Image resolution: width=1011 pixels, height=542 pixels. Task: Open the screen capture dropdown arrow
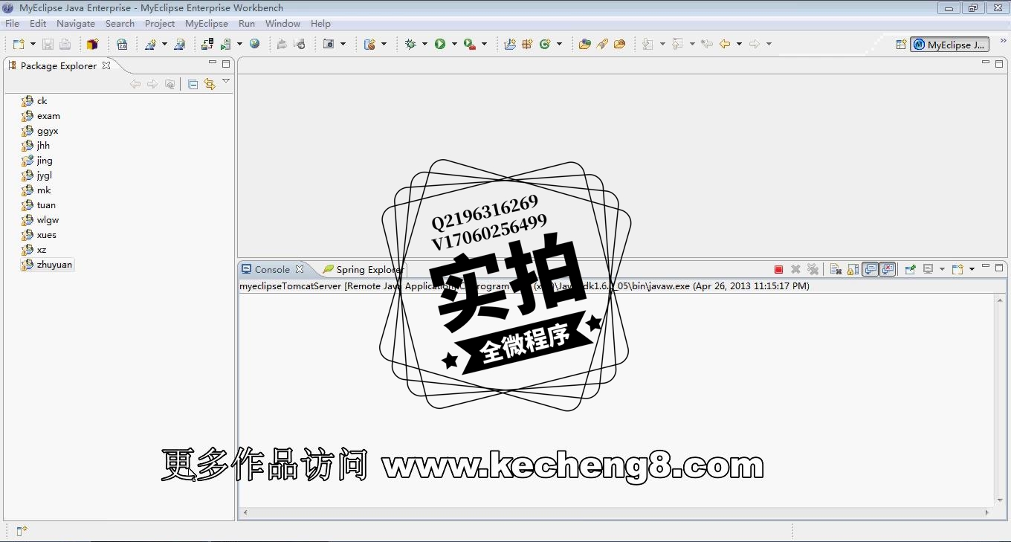(343, 45)
